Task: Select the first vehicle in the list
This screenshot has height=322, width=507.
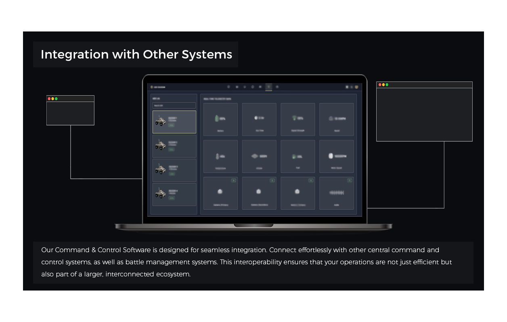Action: pos(174,122)
